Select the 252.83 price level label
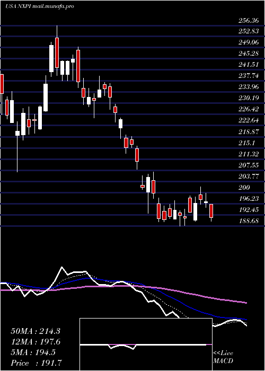Viewport: 265px width, 371px height. click(249, 32)
